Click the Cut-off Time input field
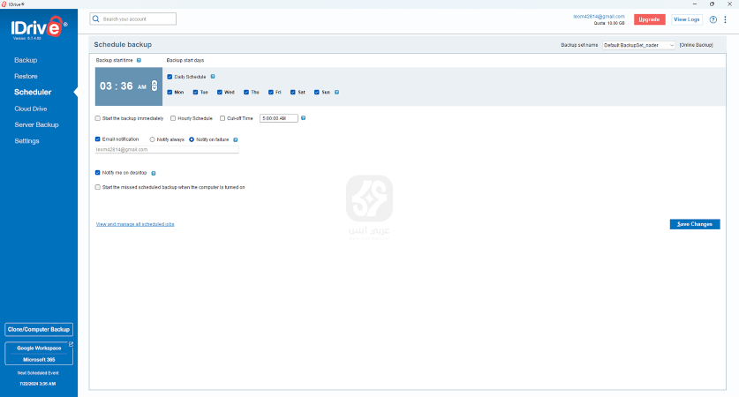 point(278,117)
